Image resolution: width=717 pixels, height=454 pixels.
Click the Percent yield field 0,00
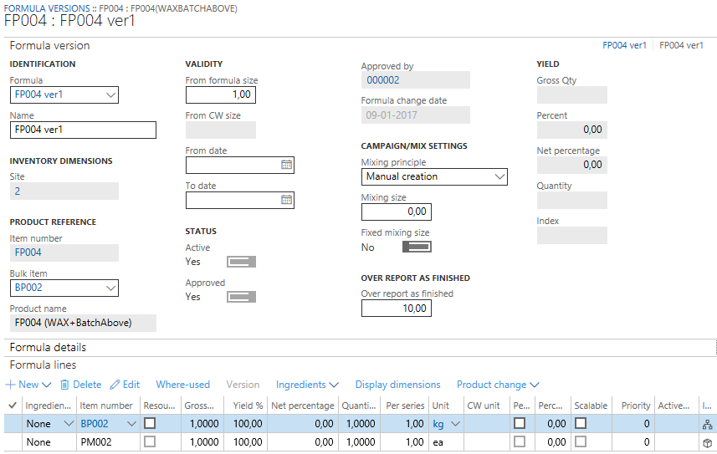pos(572,130)
